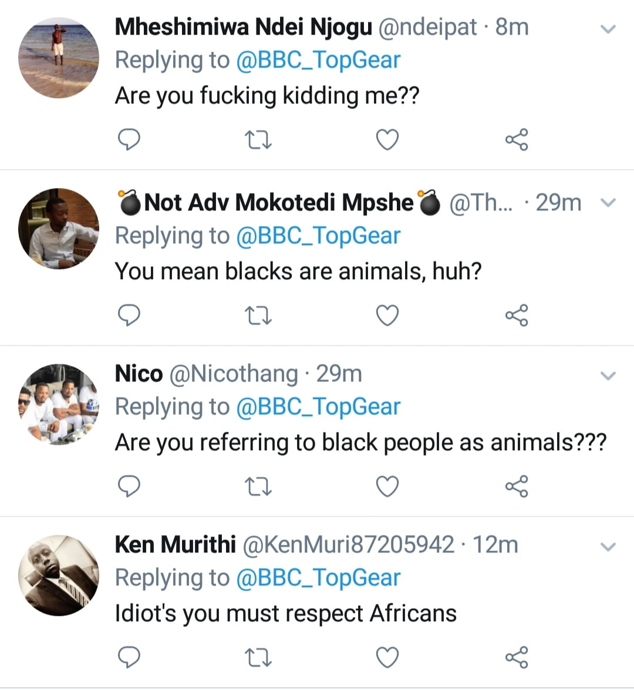This screenshot has height=690, width=634.
Task: View Nico's group photo avatar
Action: (59, 404)
